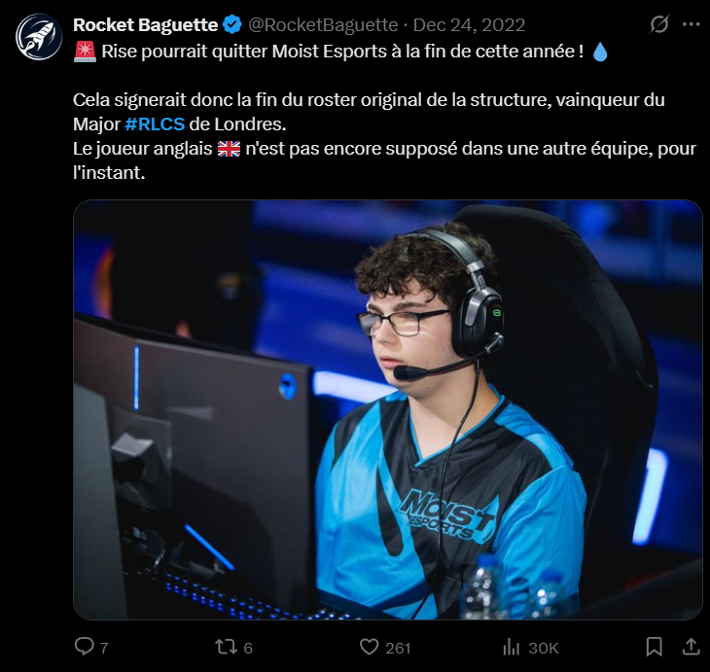This screenshot has height=672, width=710.
Task: Open the three-dot more options menu
Action: tap(692, 24)
